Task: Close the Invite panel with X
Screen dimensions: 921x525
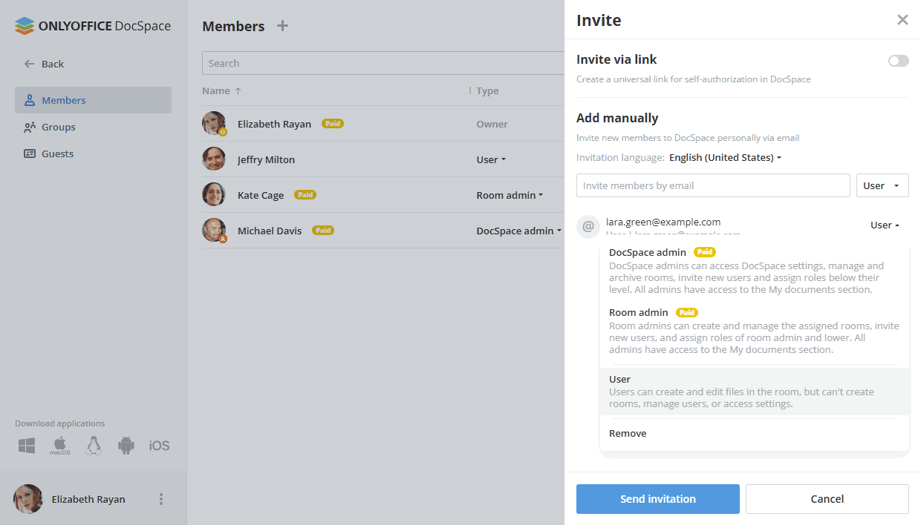Action: [902, 20]
